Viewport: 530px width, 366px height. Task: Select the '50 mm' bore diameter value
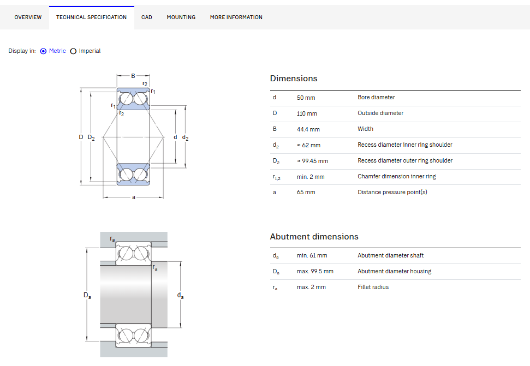306,98
